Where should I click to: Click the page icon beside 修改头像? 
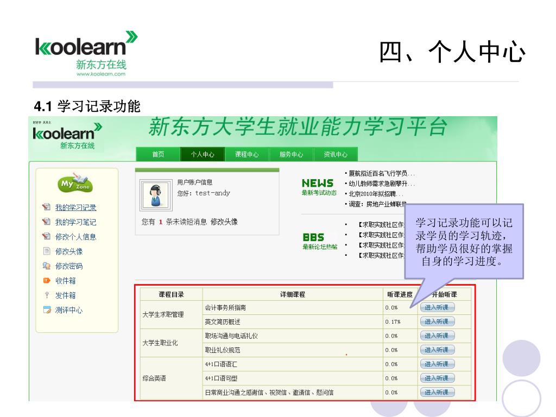coord(47,251)
